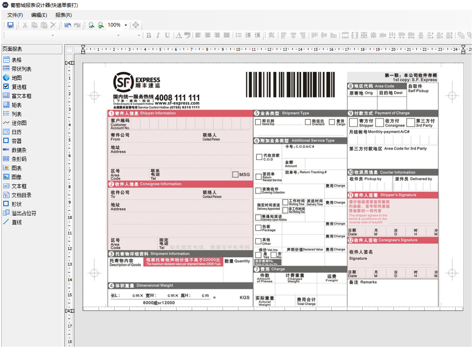The image size is (473, 348).
Task: Click the barcode on the waybill design
Action: (290, 84)
